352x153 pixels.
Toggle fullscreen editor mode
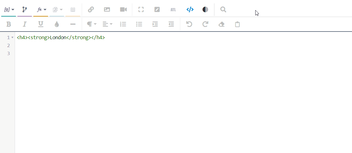click(x=141, y=9)
